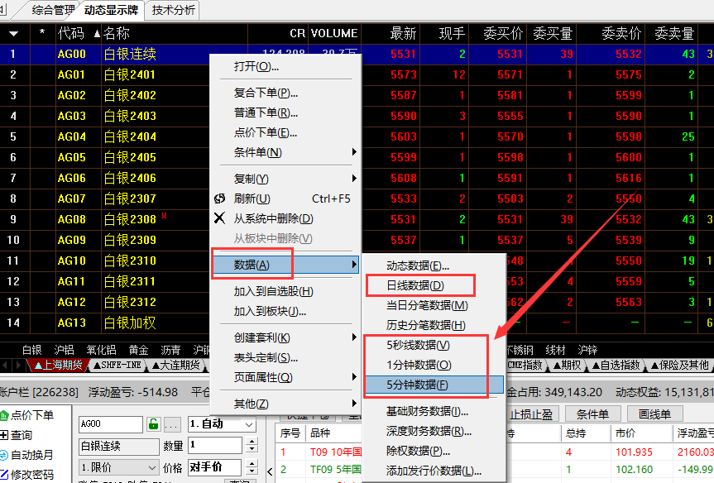Select the 沪锌 product category
Screen dimensions: 714x483
coord(587,350)
